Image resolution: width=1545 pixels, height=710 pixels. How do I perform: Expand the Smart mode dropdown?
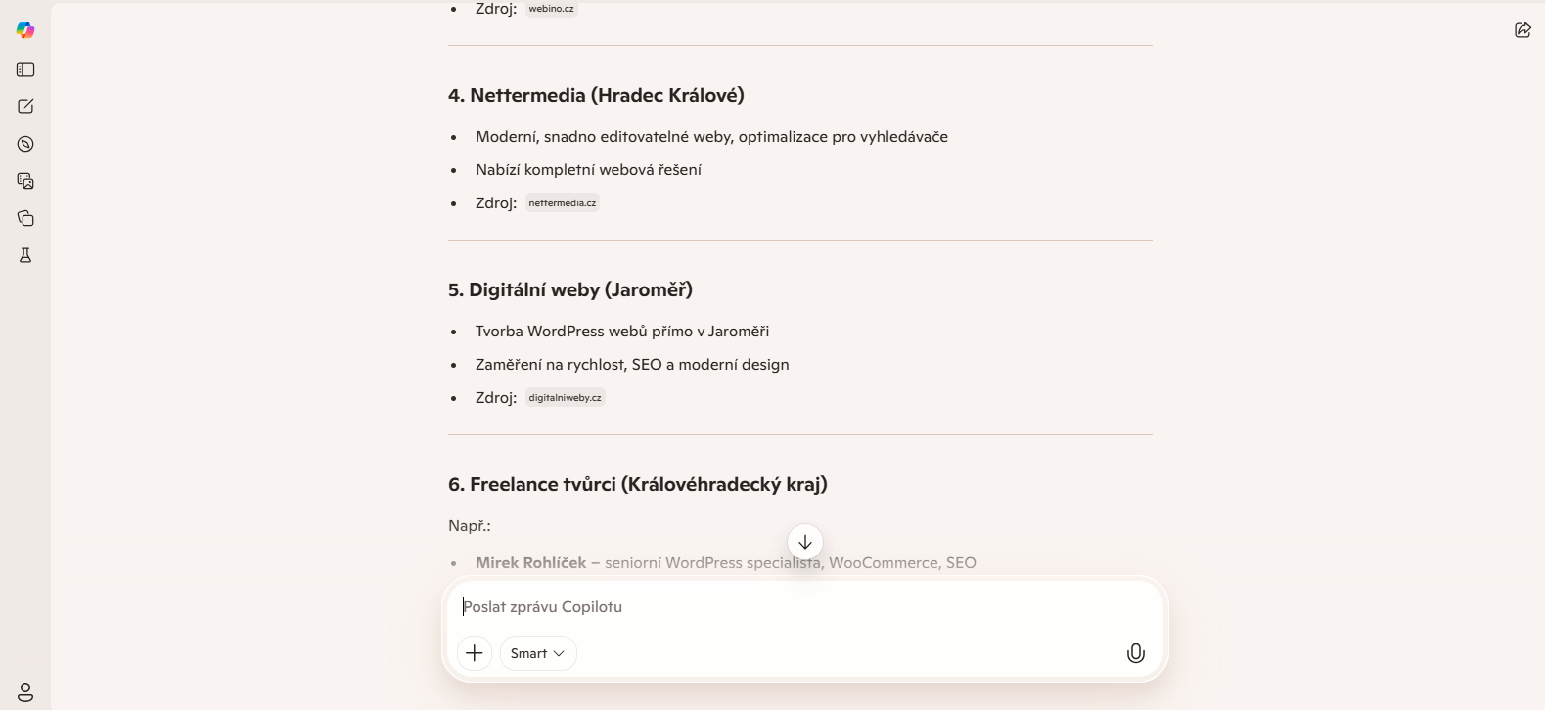pyautogui.click(x=538, y=653)
